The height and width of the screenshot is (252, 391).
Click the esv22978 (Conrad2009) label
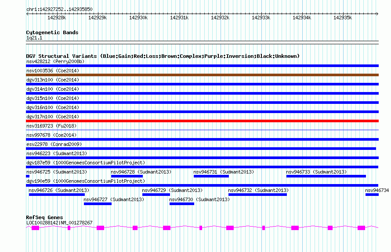click(x=54, y=144)
